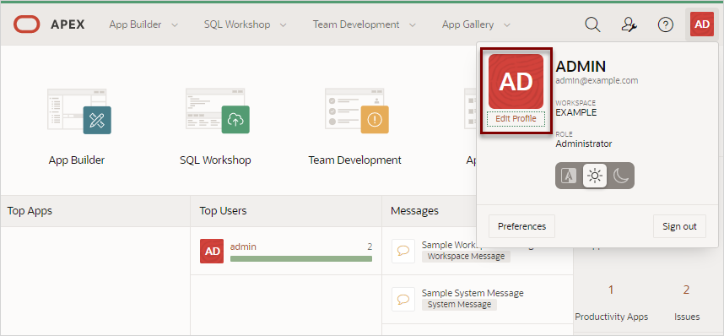This screenshot has width=724, height=336.
Task: Open the Sample System Message link
Action: click(473, 293)
